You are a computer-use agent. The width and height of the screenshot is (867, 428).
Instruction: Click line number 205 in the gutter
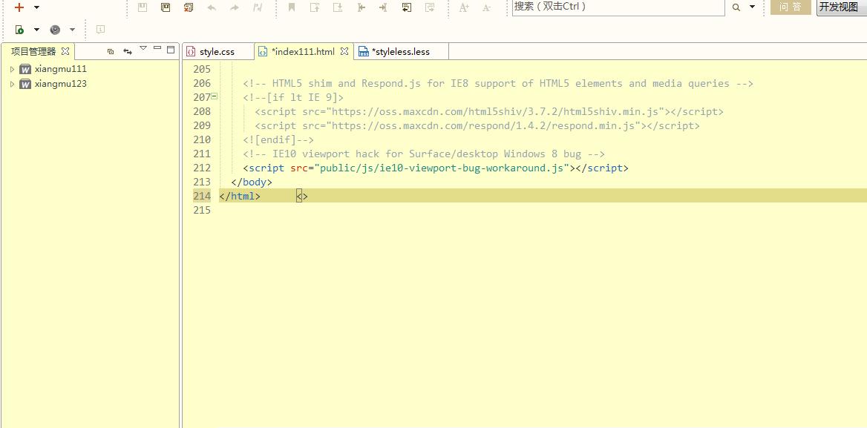[202, 69]
